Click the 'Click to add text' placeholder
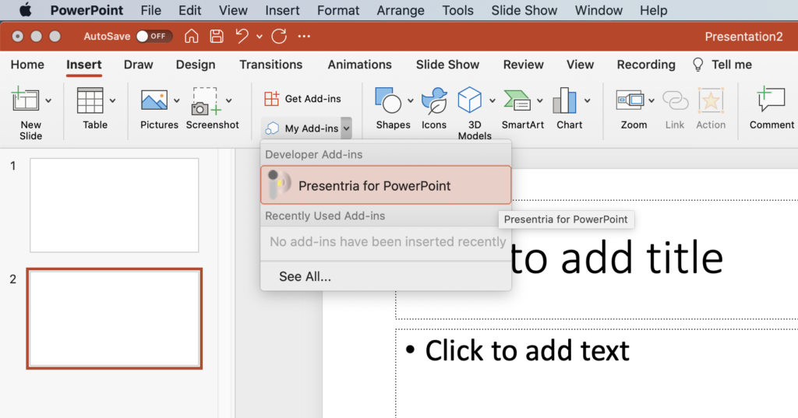The image size is (798, 418). 596,374
